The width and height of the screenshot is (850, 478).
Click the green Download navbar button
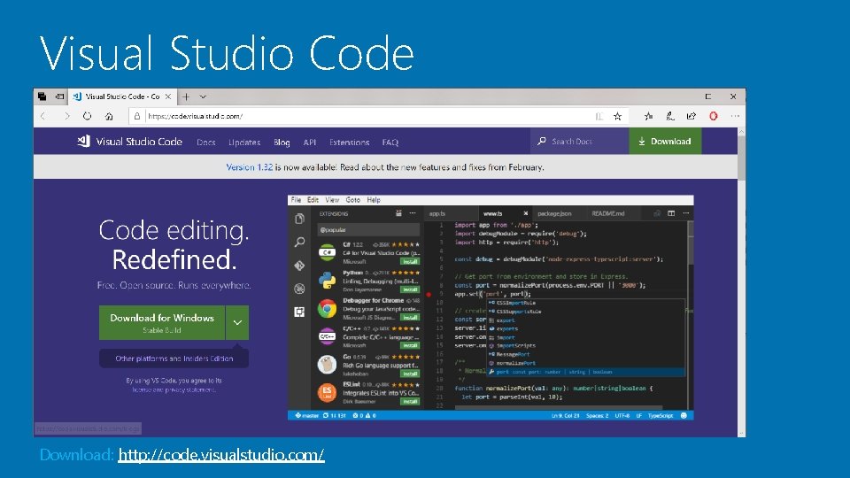click(x=665, y=141)
